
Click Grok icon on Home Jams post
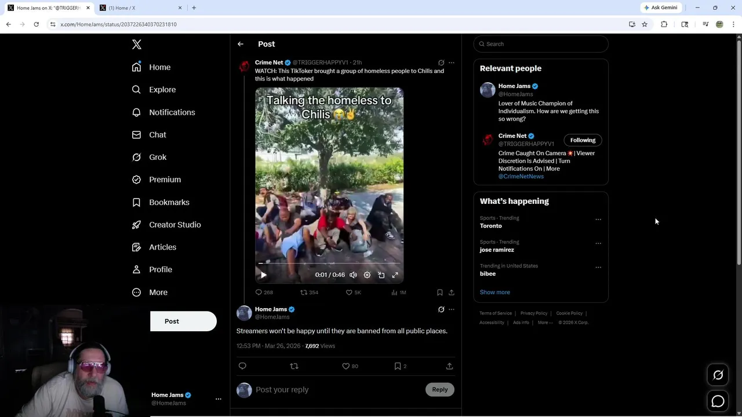pyautogui.click(x=441, y=310)
